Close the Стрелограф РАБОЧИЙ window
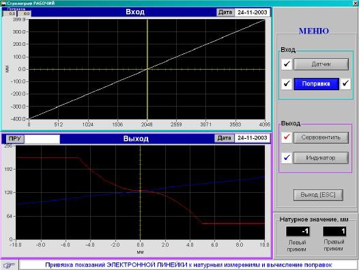 click(356, 3)
